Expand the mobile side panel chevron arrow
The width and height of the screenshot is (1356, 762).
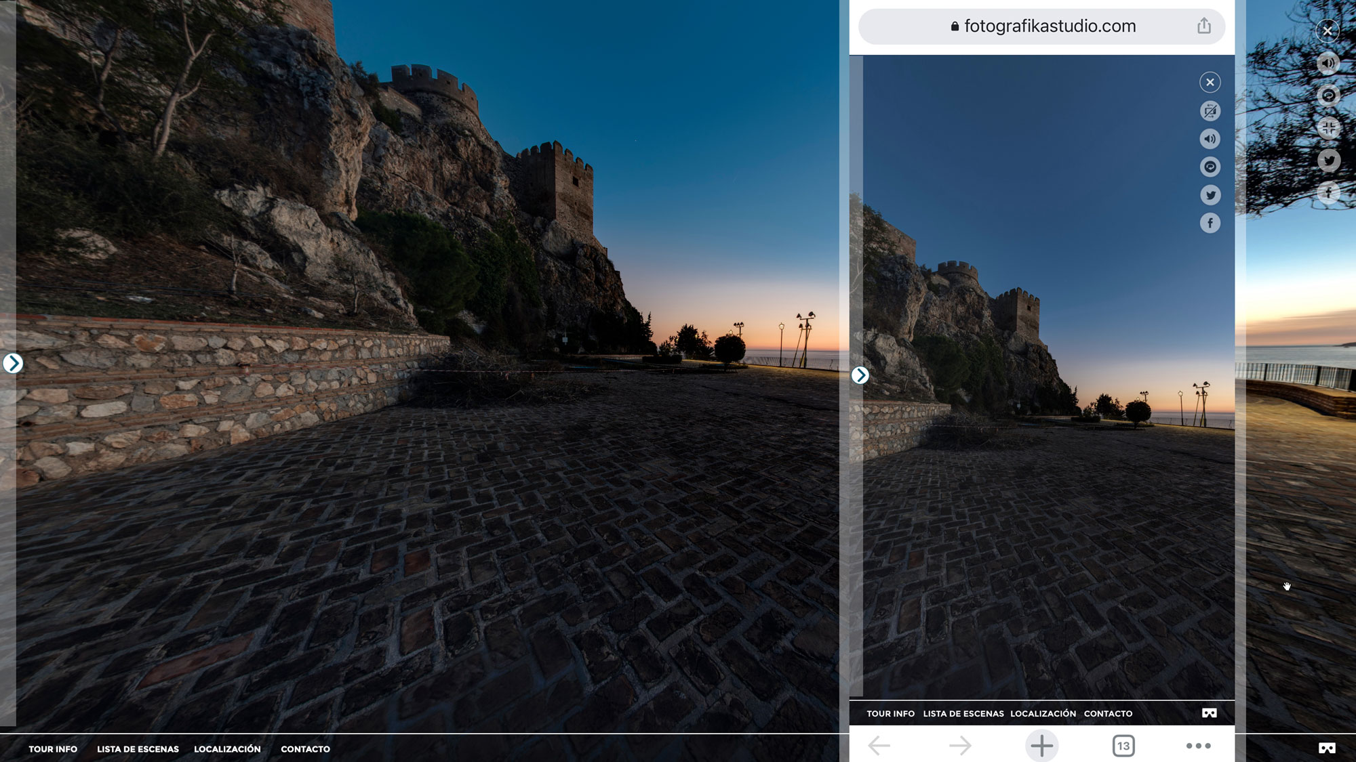click(860, 375)
